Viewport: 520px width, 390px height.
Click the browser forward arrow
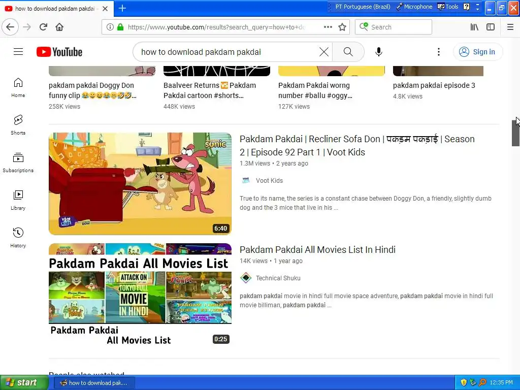click(x=27, y=27)
